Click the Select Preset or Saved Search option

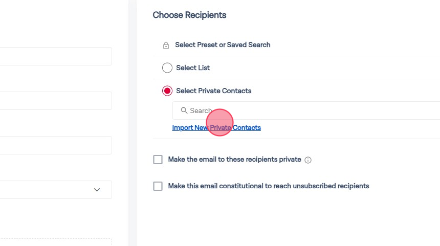click(223, 45)
